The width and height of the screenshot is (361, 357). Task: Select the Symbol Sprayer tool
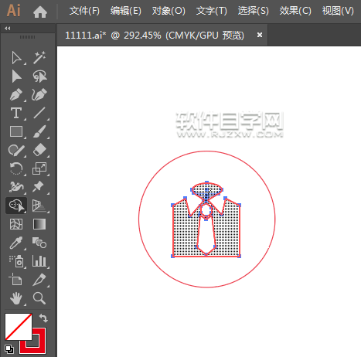[x=16, y=261]
